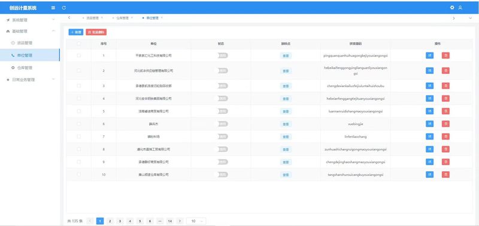Expand the 系统管理 sidebar menu
Screen dimensions: 479x226
[30, 20]
